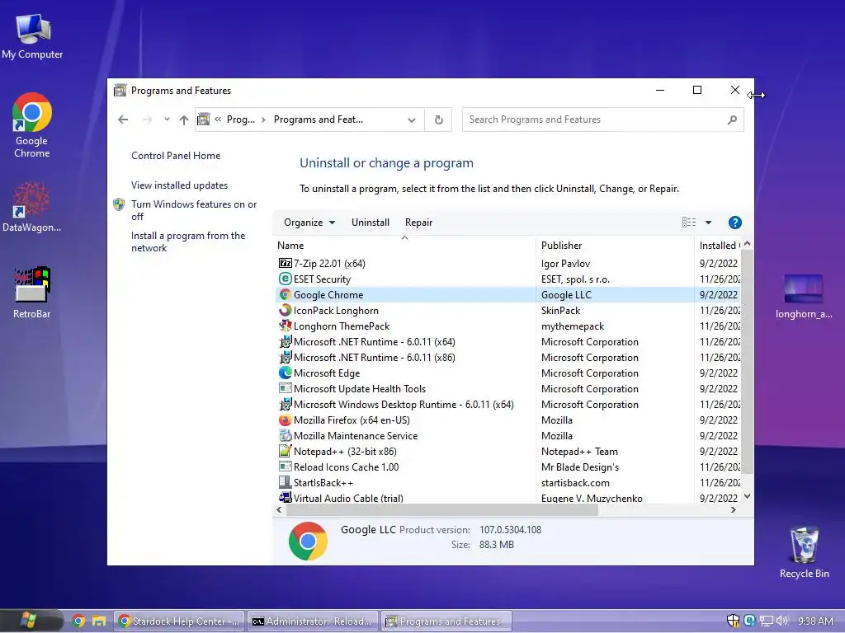This screenshot has width=845, height=633.
Task: Click the Prog... breadcrumb in address bar
Action: (241, 120)
